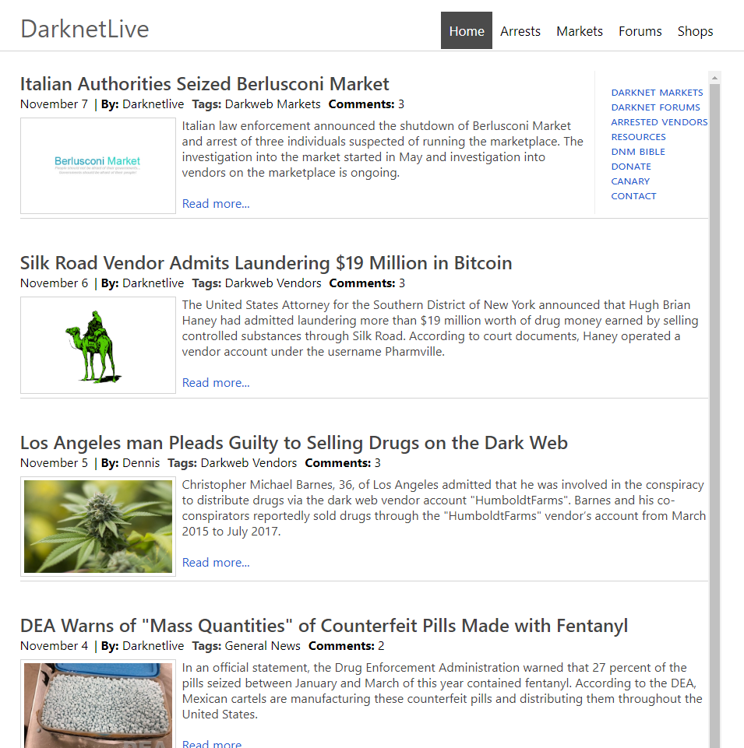Screen dimensions: 744x748
Task: Read more on the DEA fentanyl article
Action: click(x=212, y=743)
